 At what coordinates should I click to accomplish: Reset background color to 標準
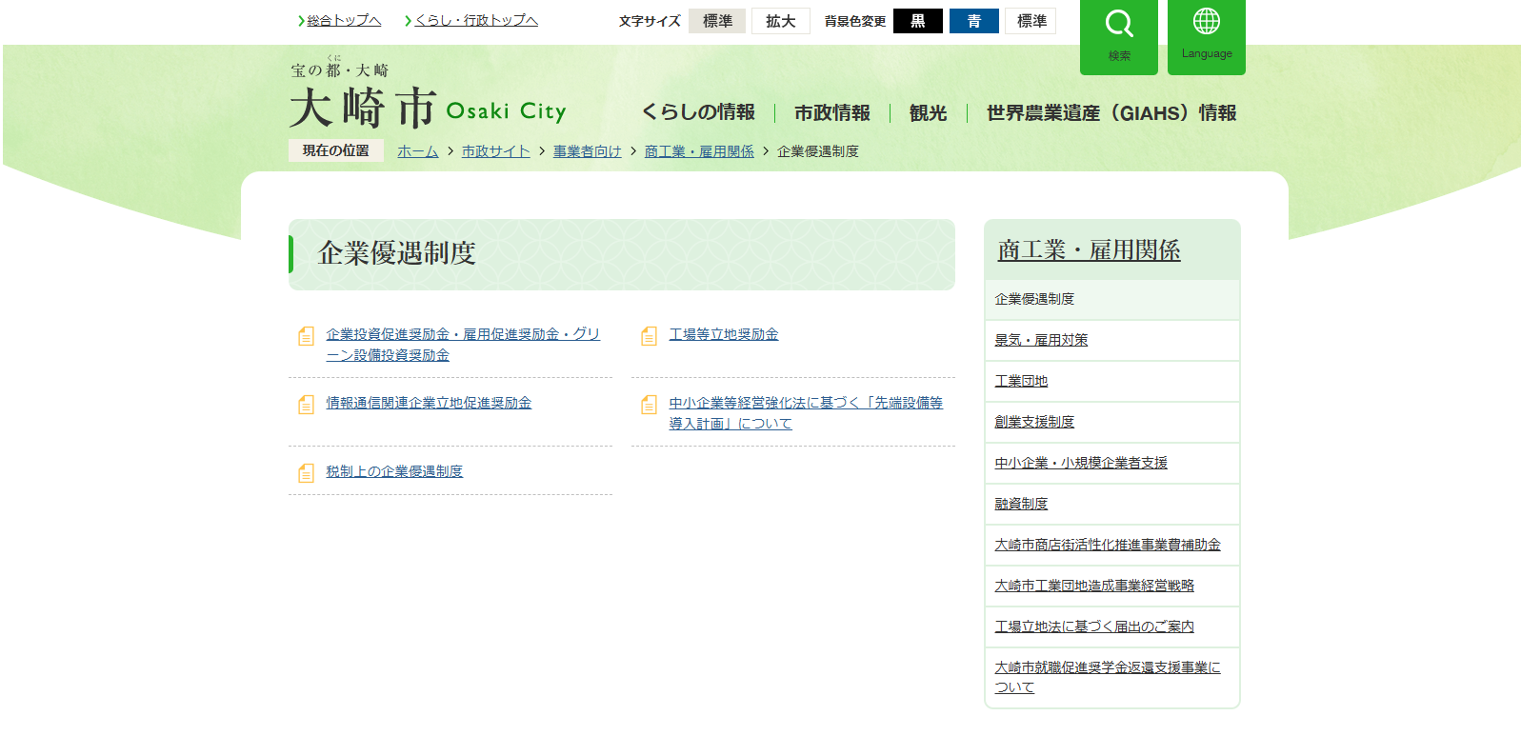tap(1031, 21)
